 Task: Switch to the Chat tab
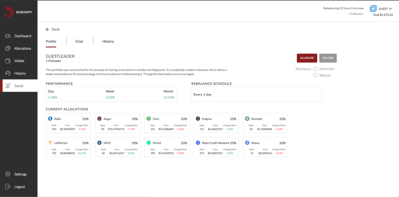79,41
